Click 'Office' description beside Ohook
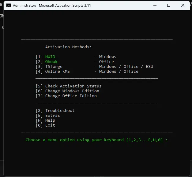 coord(106,62)
